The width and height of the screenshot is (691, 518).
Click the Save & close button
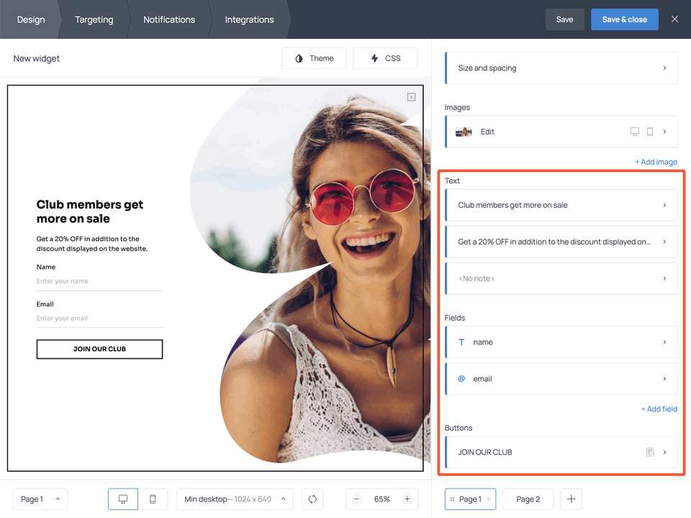coord(624,19)
